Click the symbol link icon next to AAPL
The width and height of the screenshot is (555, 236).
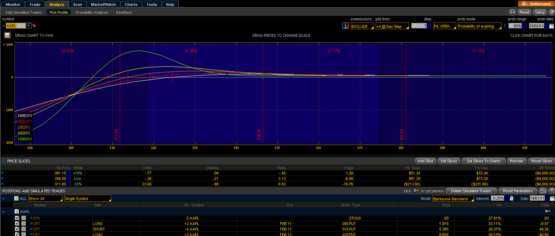[34, 26]
